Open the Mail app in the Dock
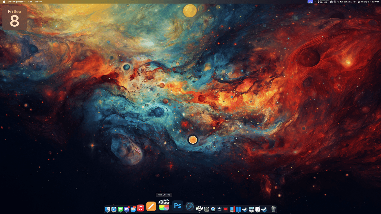 (133, 209)
